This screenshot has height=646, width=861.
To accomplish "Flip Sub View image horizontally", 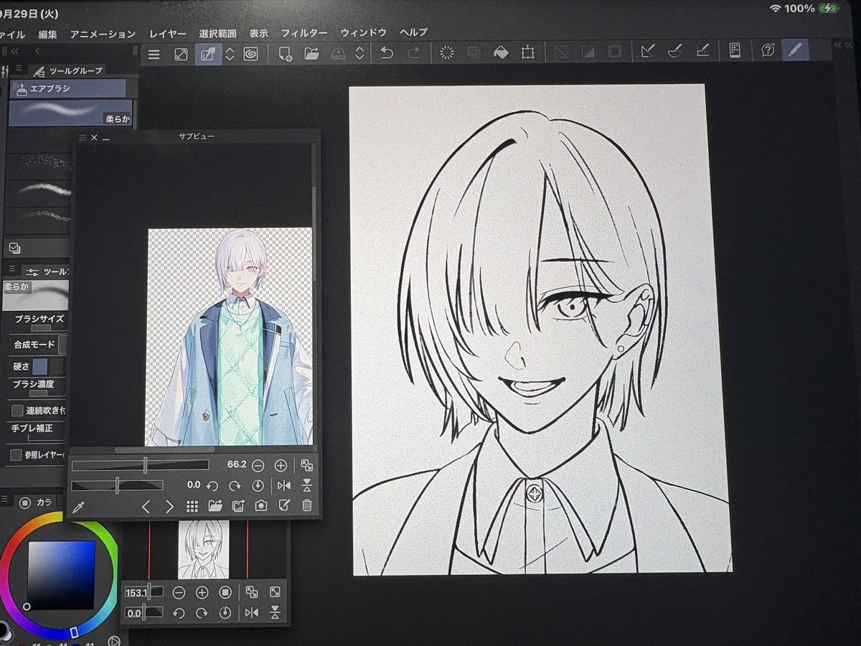I will coord(284,485).
